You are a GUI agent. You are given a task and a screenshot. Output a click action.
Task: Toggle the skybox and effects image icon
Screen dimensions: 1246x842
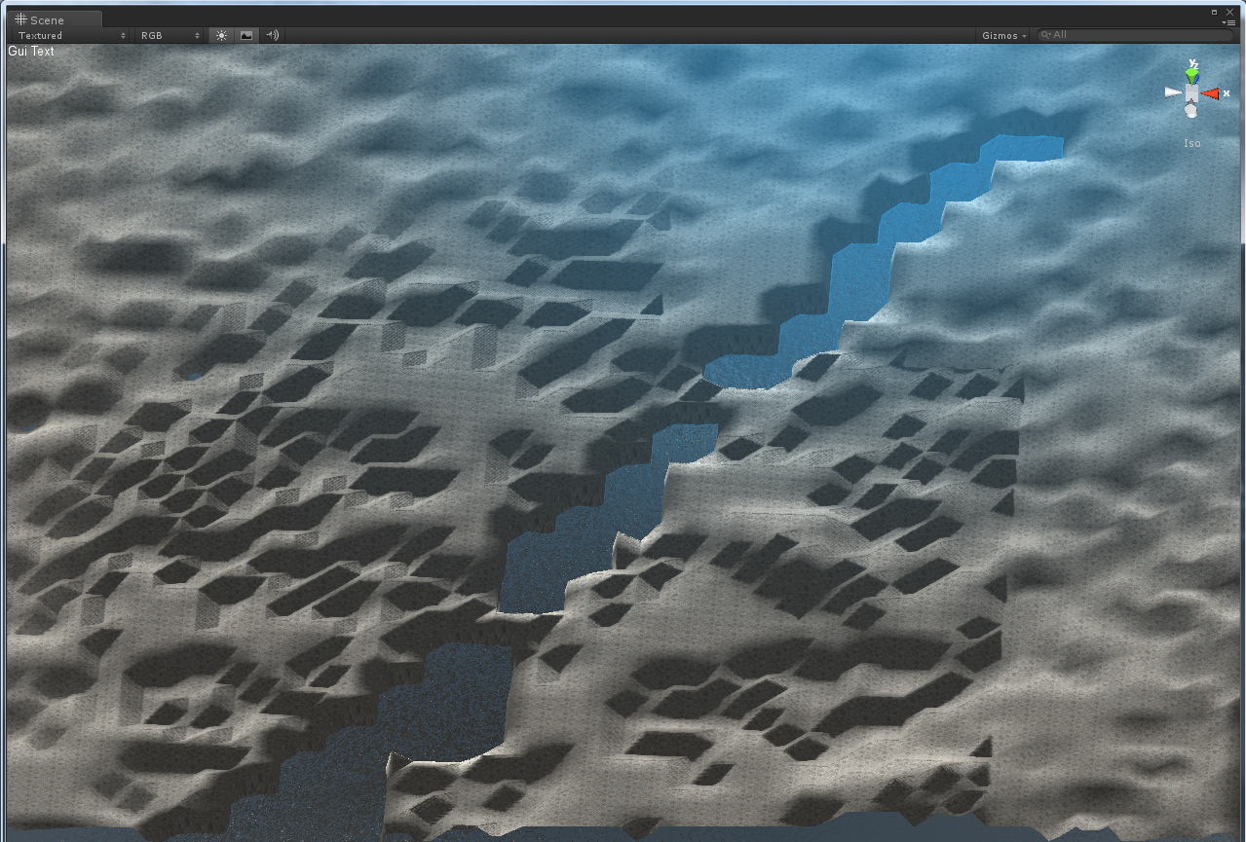click(246, 35)
